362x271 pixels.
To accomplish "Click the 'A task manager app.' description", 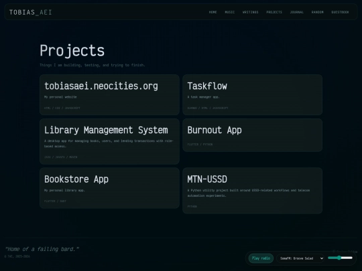I will (x=203, y=97).
